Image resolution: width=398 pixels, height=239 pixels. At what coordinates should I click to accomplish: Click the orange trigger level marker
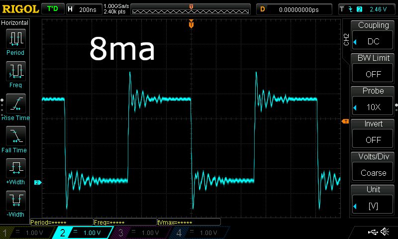pyautogui.click(x=344, y=121)
